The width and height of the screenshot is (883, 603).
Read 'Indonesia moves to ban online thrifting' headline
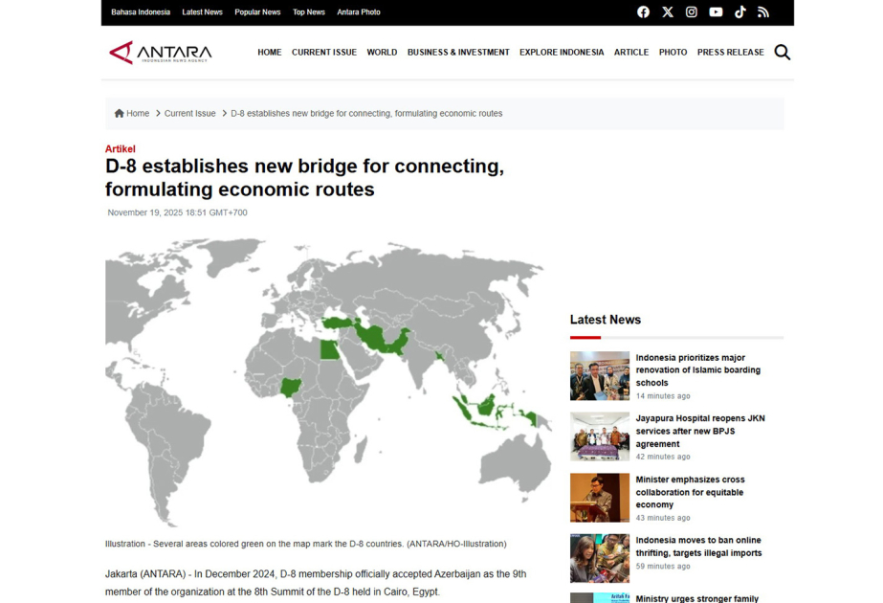[699, 547]
